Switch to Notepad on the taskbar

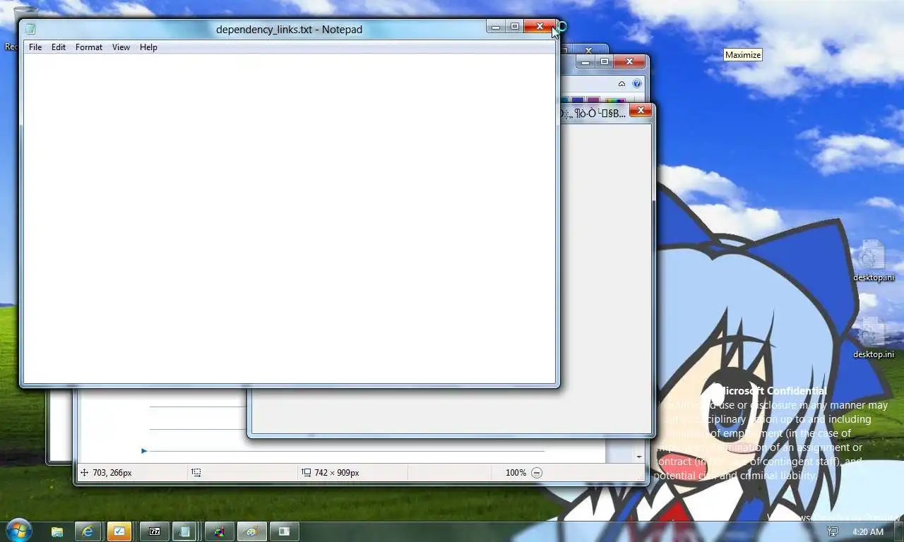click(185, 531)
